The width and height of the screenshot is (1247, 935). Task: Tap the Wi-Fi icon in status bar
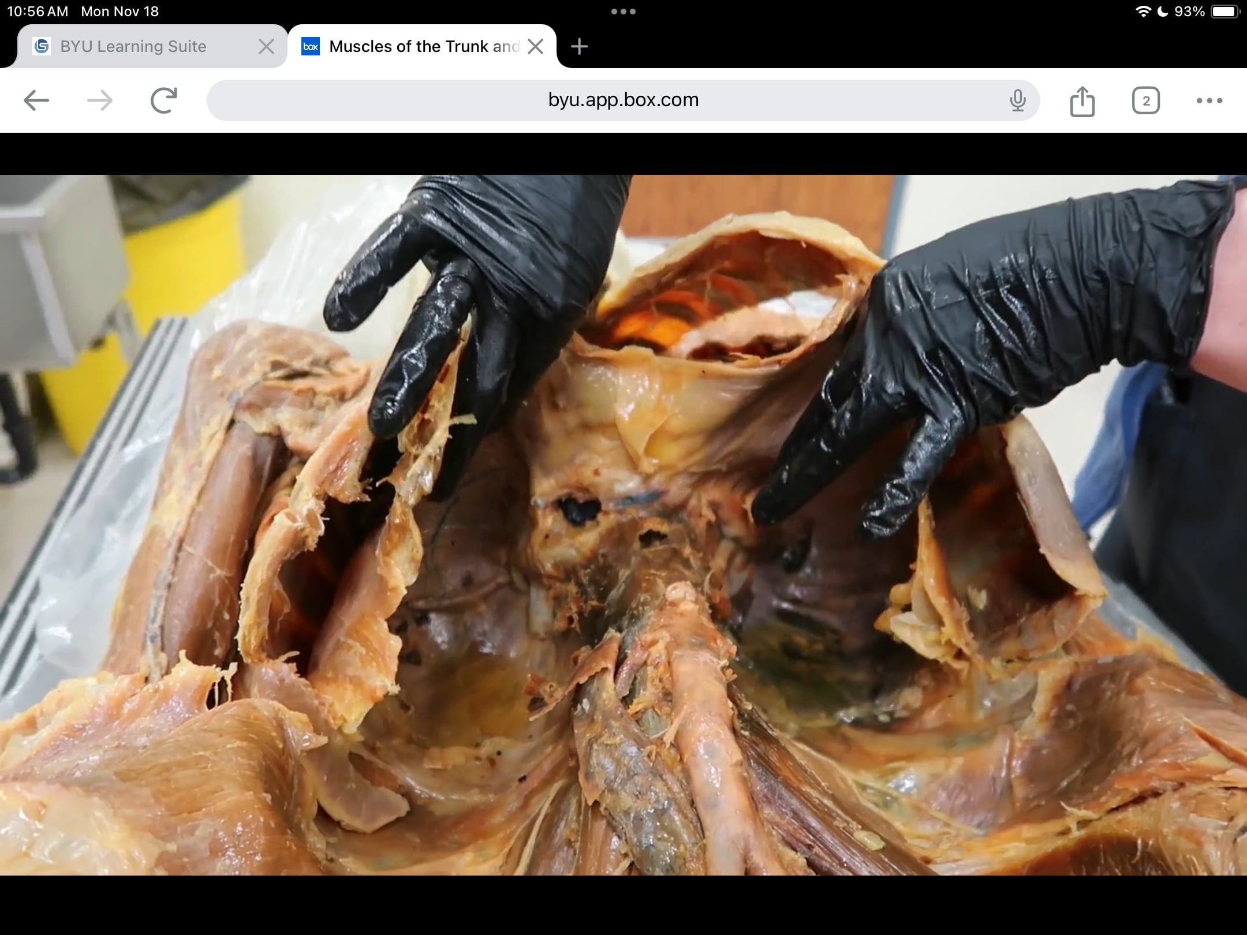(x=1143, y=11)
